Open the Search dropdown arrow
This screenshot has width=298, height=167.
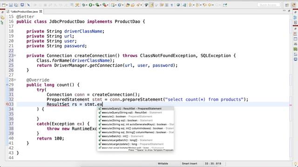(x=141, y=5)
